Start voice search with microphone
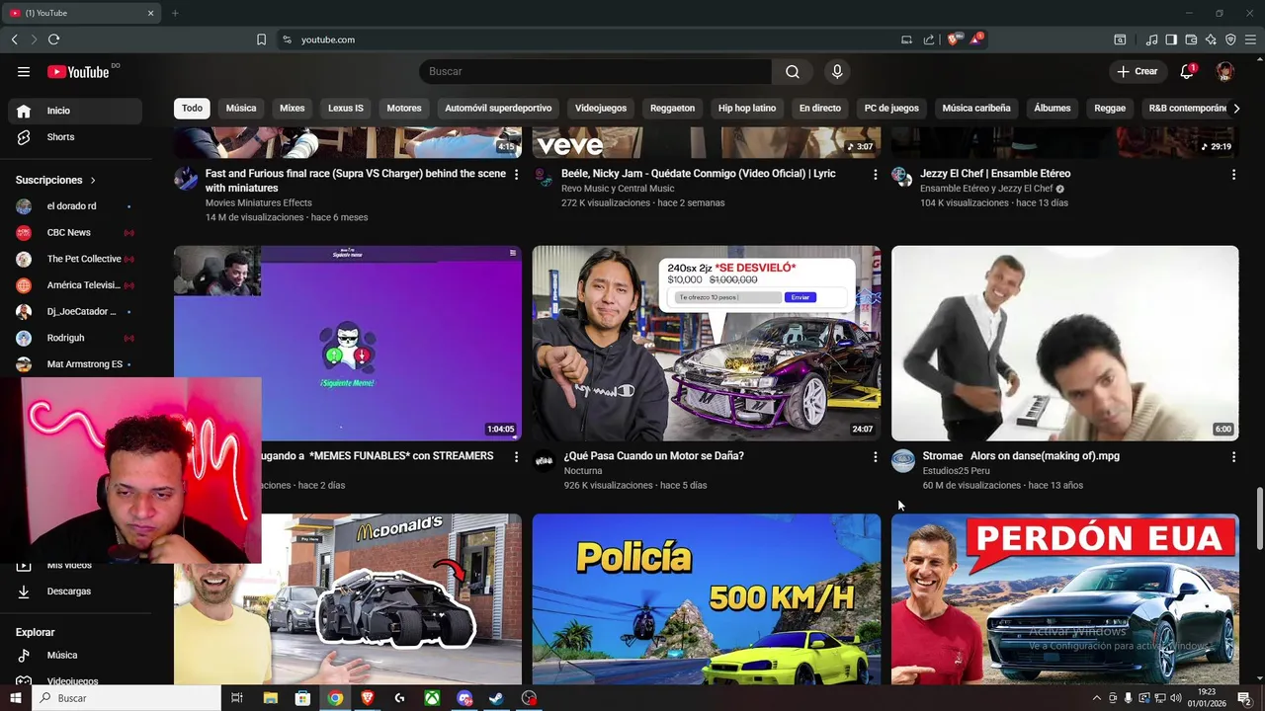The image size is (1265, 711). click(837, 71)
